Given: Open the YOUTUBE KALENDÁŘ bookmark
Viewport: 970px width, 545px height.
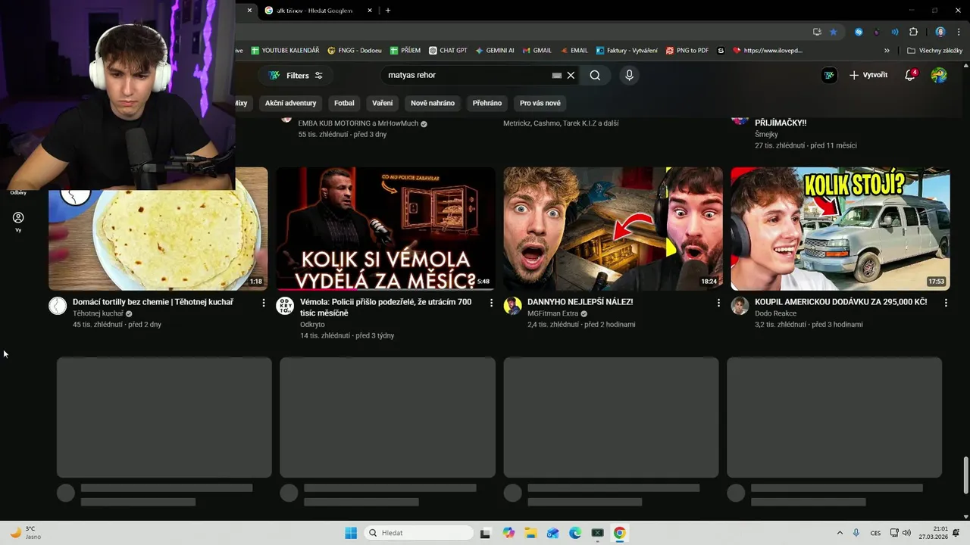Looking at the screenshot, I should 285,51.
